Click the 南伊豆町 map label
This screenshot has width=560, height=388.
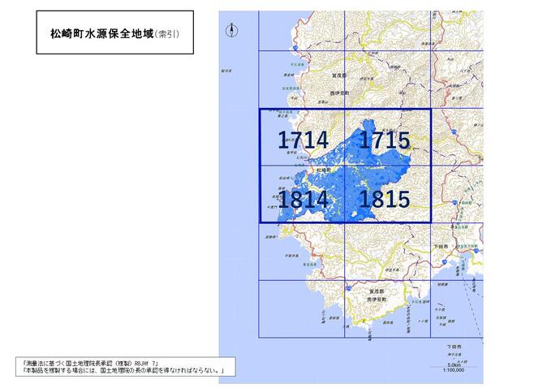pos(377,300)
